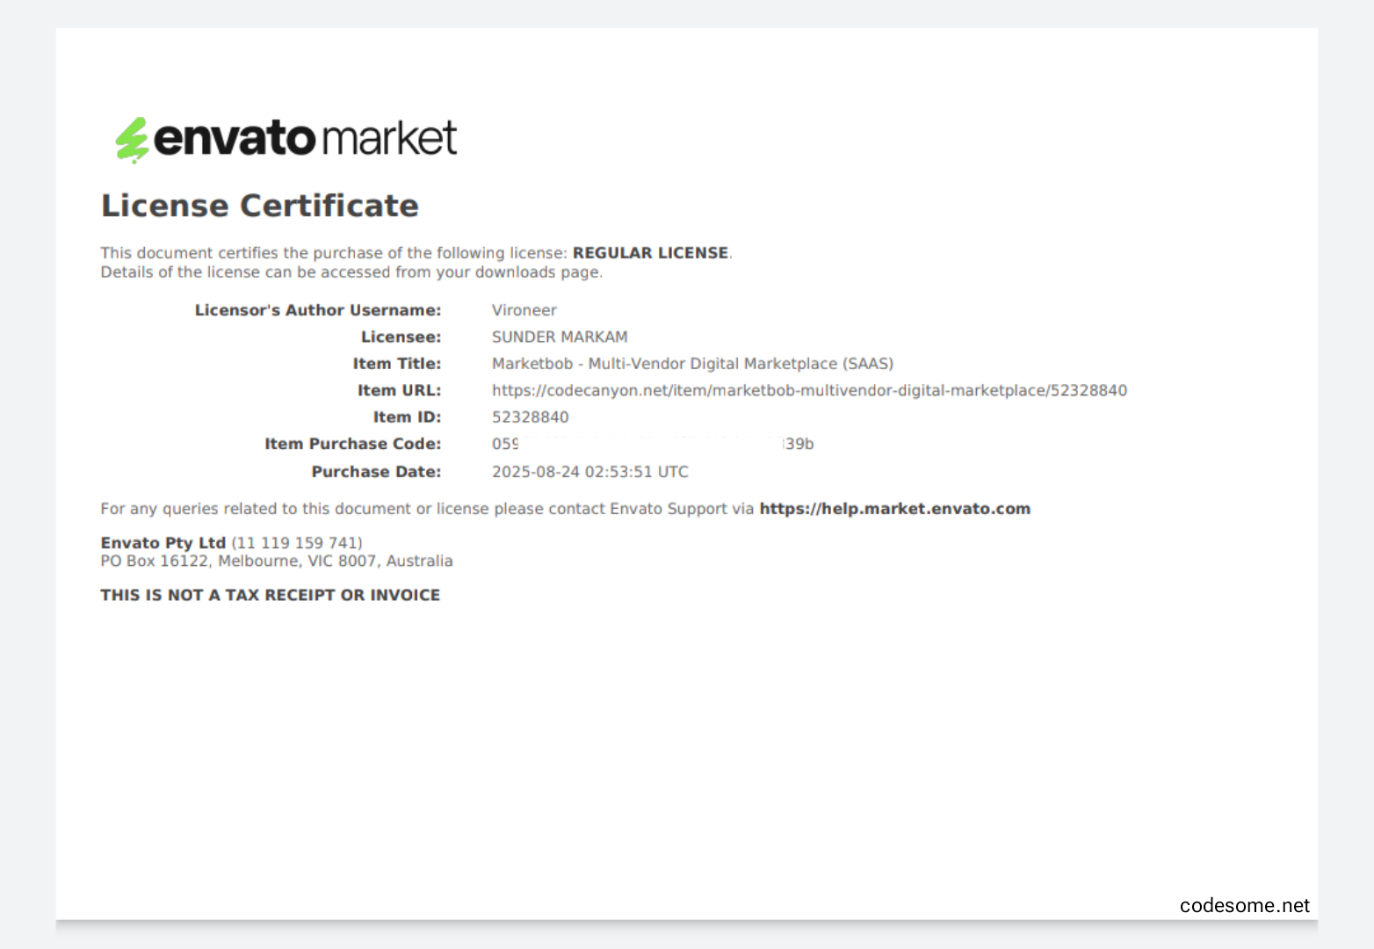Click the NOT A TAX RECEIPT notice
Screen dimensions: 1374x949
click(270, 596)
